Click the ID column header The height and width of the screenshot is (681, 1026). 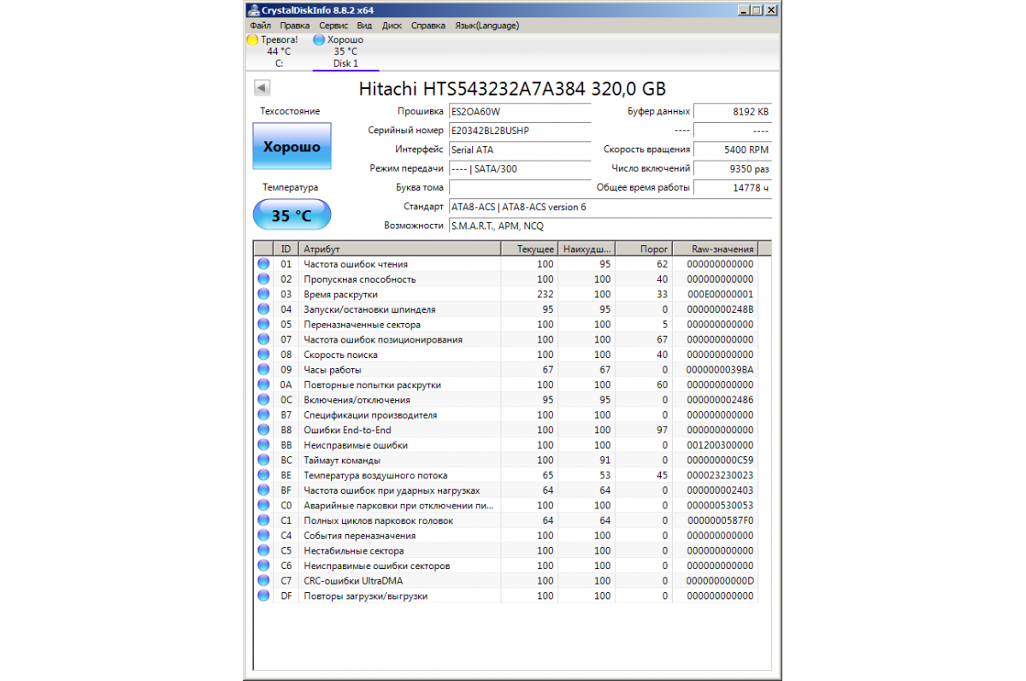(x=286, y=249)
